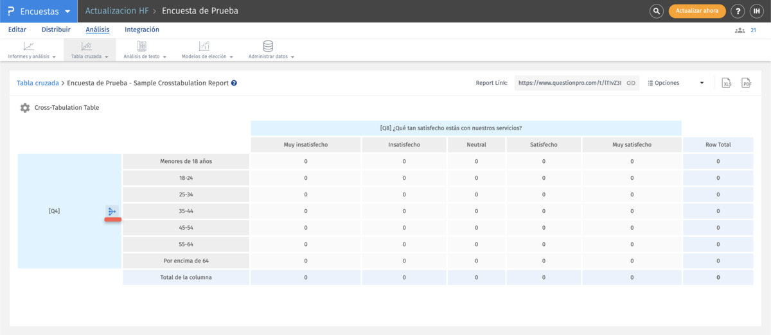Click the report link URL field
The image size is (771, 335).
569,83
